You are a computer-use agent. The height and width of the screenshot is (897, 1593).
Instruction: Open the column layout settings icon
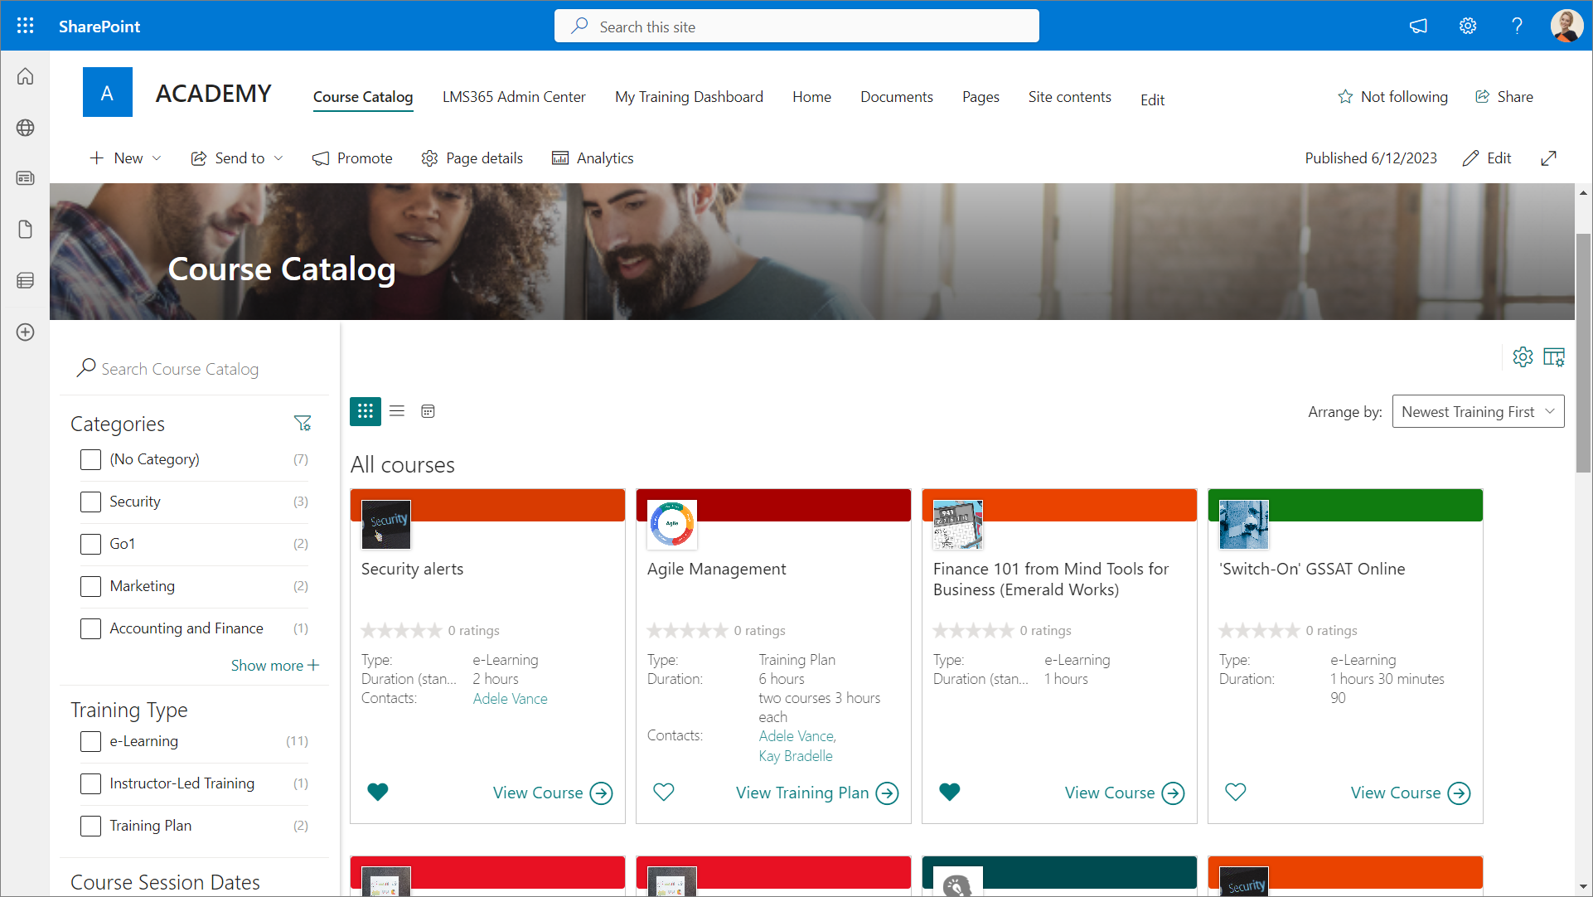[1554, 357]
